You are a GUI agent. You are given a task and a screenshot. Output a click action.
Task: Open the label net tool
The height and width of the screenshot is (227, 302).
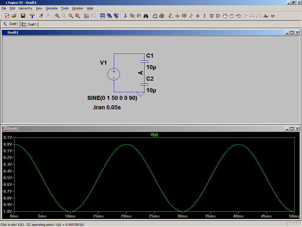click(x=184, y=16)
